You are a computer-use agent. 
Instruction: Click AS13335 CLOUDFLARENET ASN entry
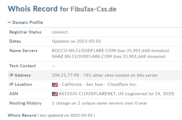tap(91, 94)
